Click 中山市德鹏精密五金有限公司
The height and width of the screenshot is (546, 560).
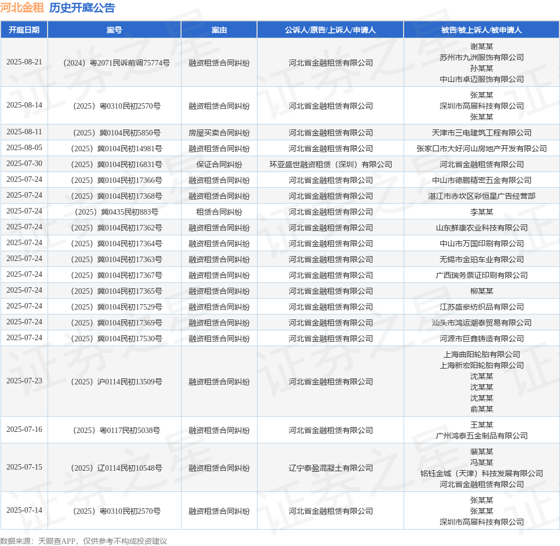[x=482, y=180]
